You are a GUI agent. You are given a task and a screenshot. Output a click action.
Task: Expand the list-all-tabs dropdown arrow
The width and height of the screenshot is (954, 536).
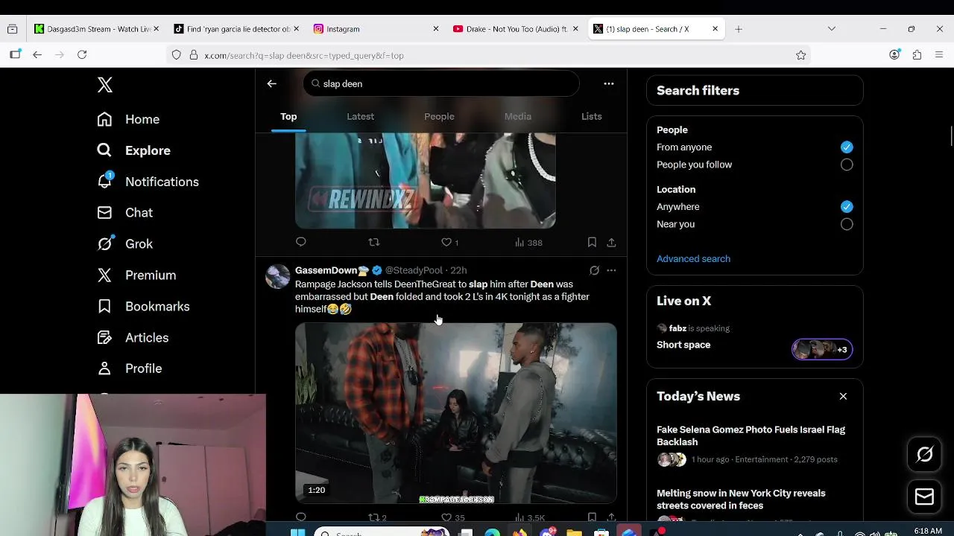[832, 29]
